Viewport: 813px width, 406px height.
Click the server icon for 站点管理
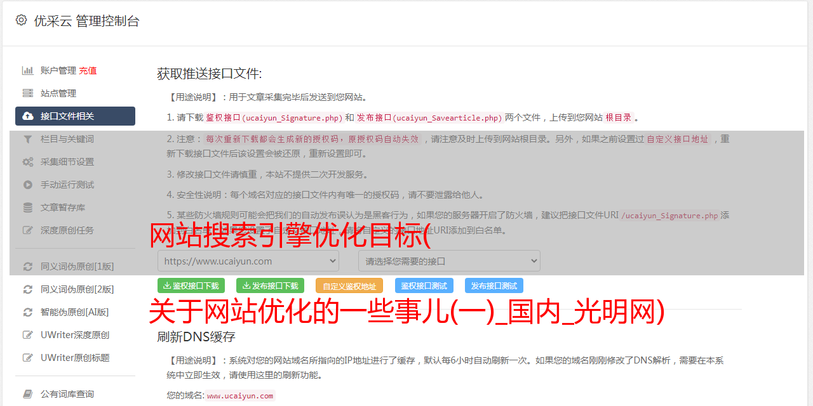28,93
